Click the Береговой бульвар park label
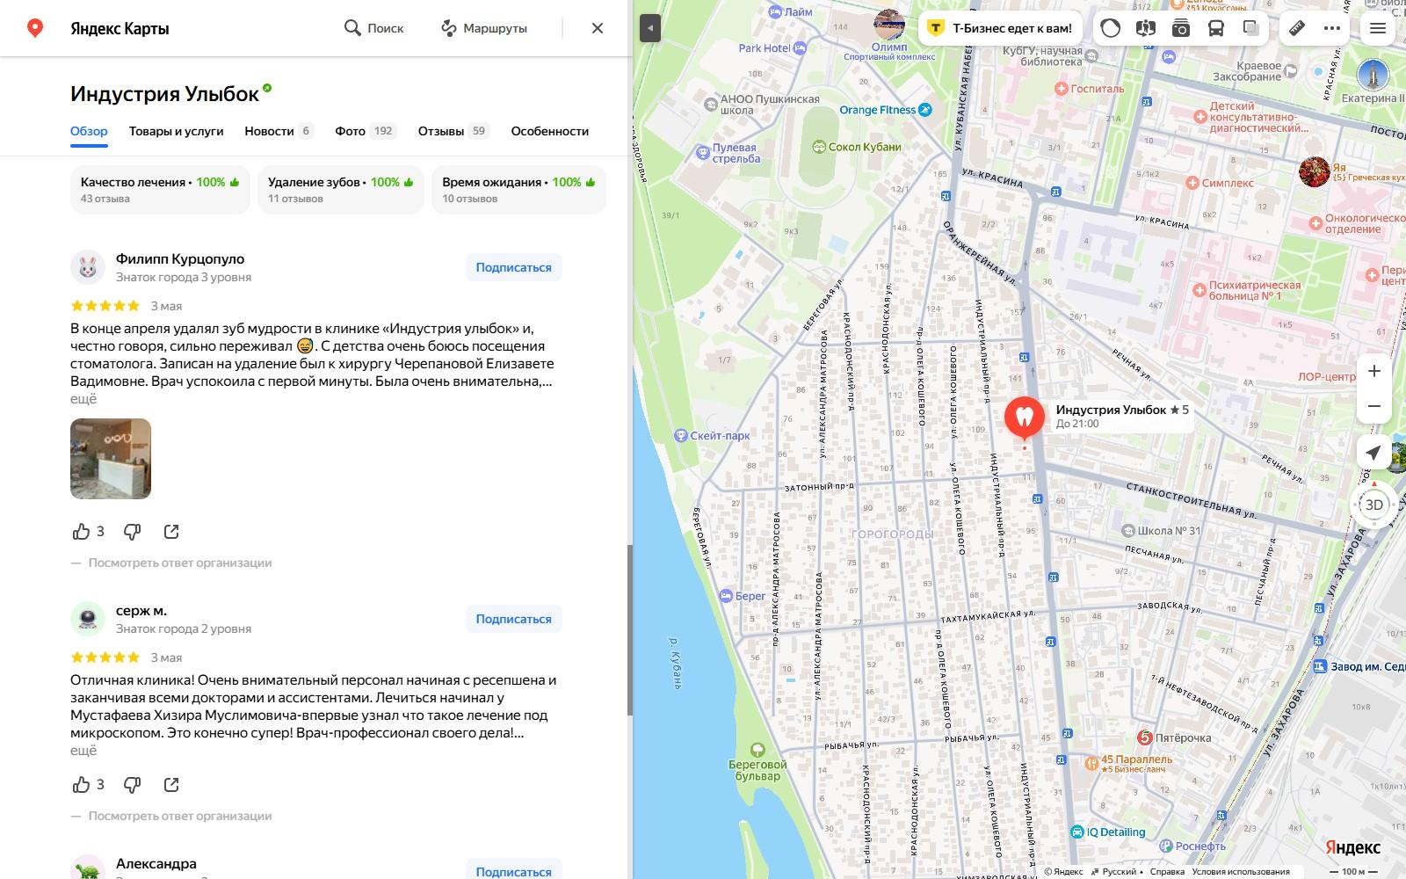The image size is (1406, 879). coord(757,764)
